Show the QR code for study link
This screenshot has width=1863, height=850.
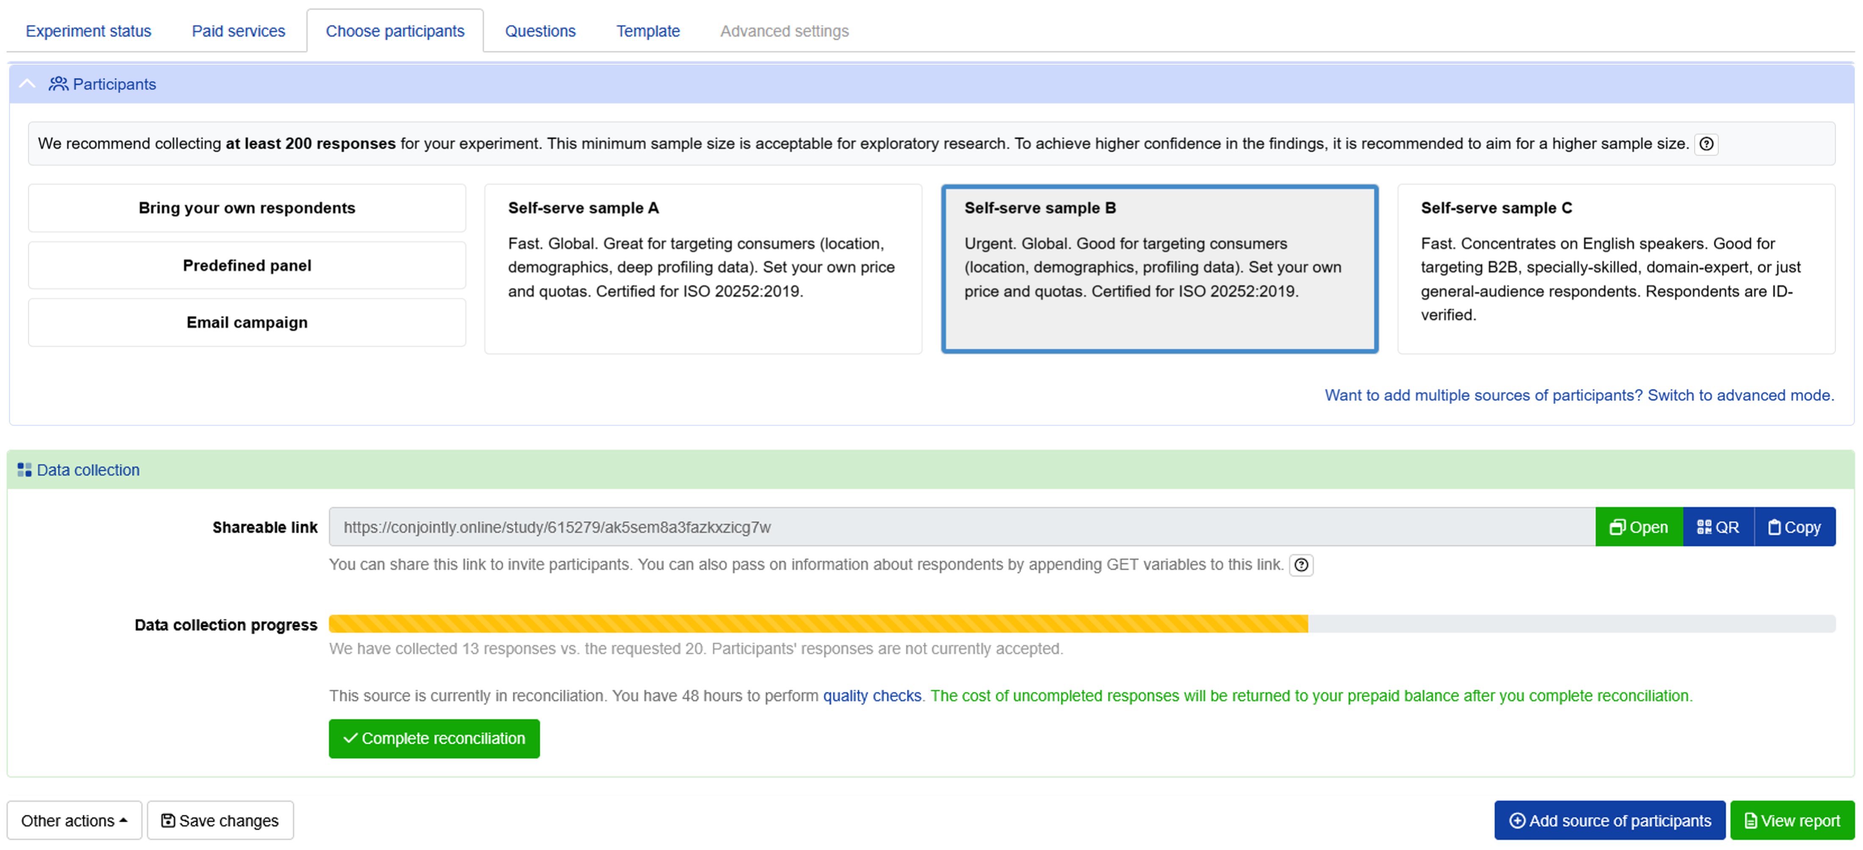click(1718, 527)
